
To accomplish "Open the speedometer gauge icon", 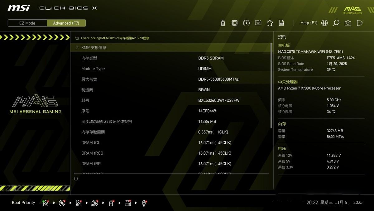I will pyautogui.click(x=247, y=23).
